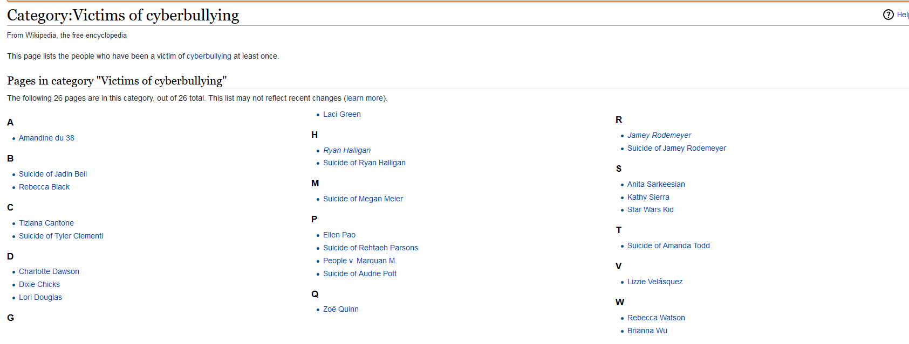Go to Suicide of Tyler Clementi
Image resolution: width=909 pixels, height=344 pixels.
pyautogui.click(x=61, y=236)
